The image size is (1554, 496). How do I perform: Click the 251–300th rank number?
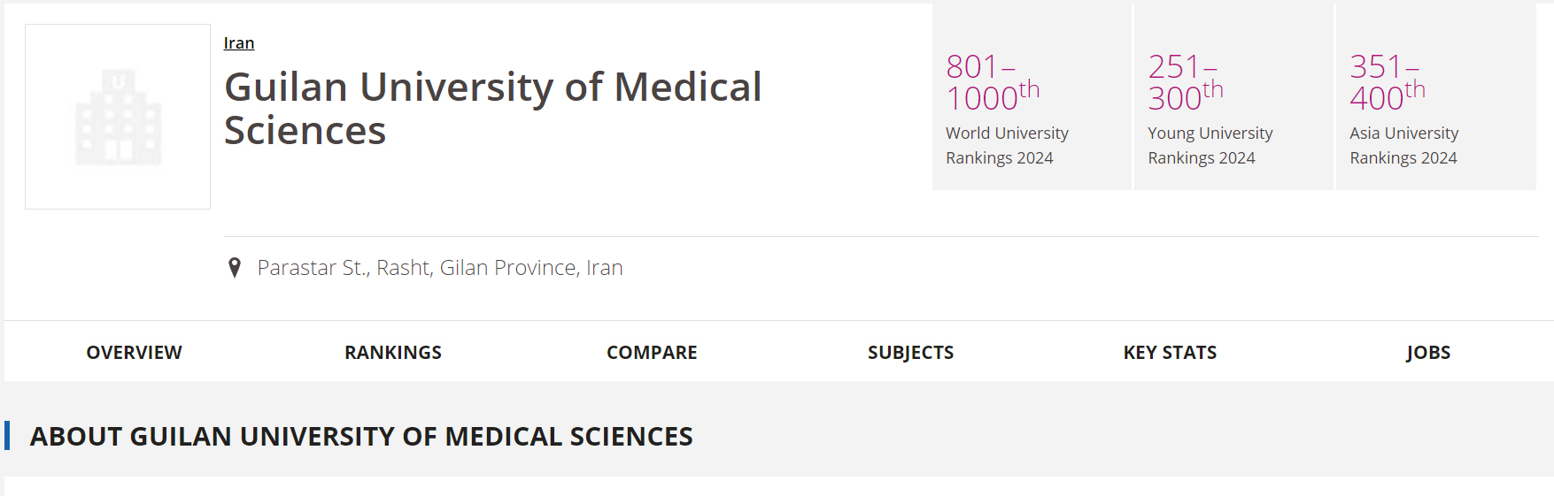point(1185,82)
